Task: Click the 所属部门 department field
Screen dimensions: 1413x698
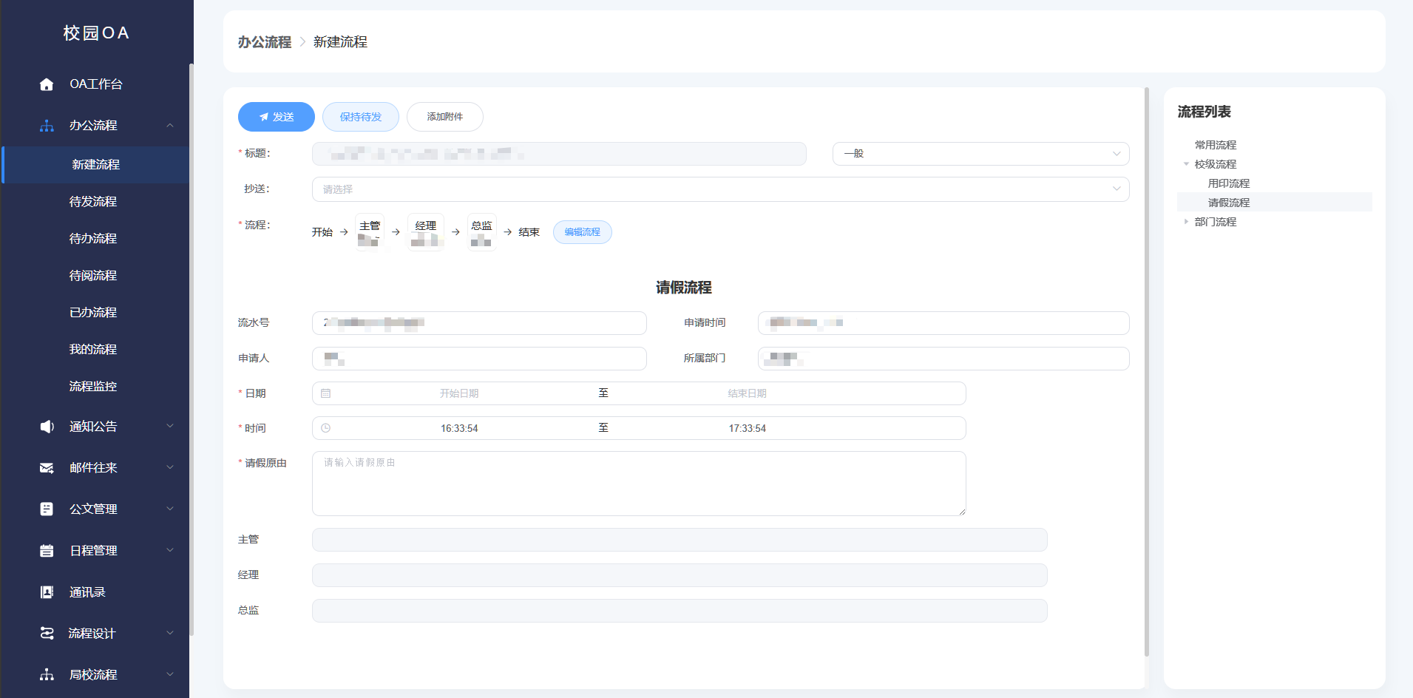Action: [x=943, y=359]
